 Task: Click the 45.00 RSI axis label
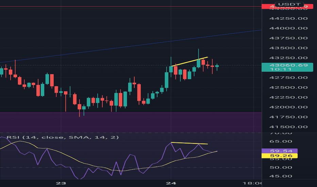[281, 176]
